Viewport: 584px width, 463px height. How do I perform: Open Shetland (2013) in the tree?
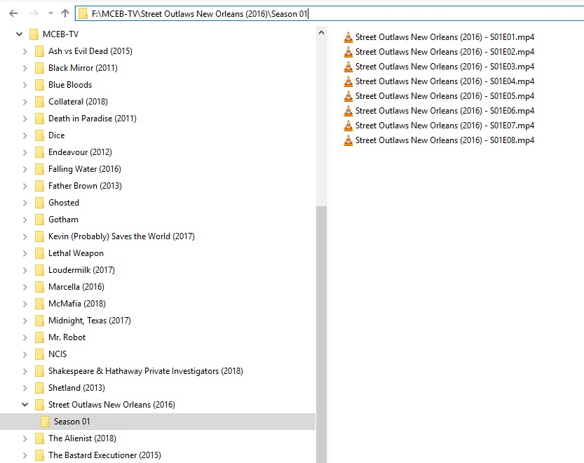click(76, 388)
